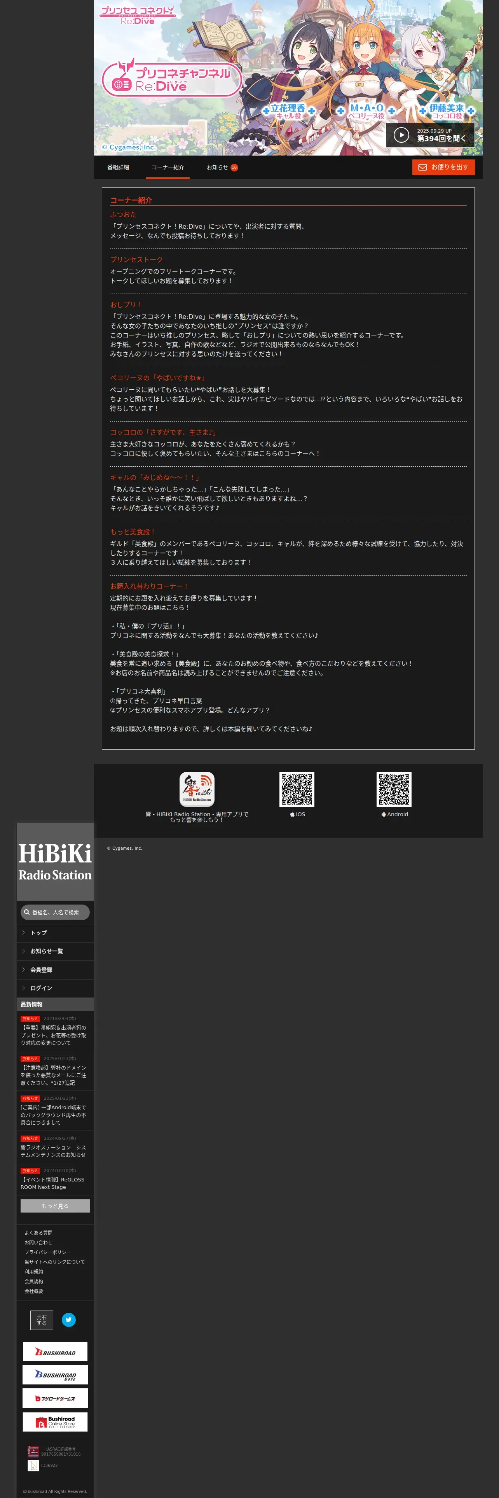Viewport: 499px width, 1498px height.
Task: Click the ID36922 license icon
Action: pos(34,1465)
